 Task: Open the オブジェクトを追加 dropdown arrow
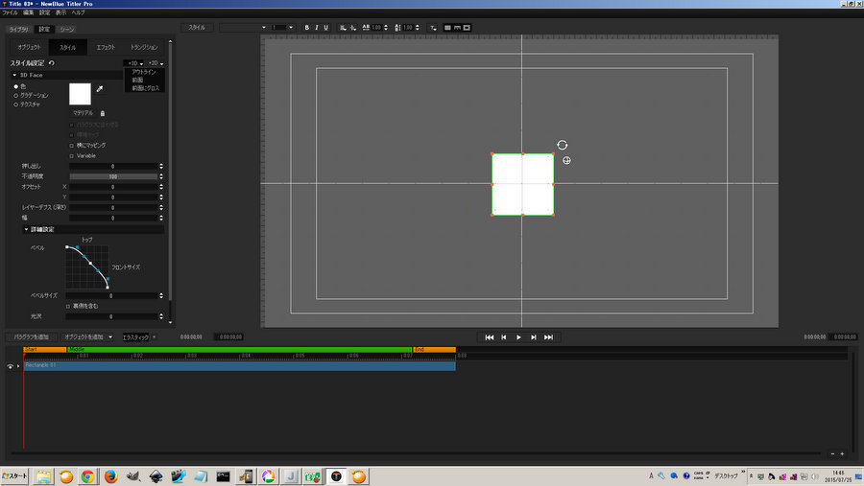(x=110, y=336)
